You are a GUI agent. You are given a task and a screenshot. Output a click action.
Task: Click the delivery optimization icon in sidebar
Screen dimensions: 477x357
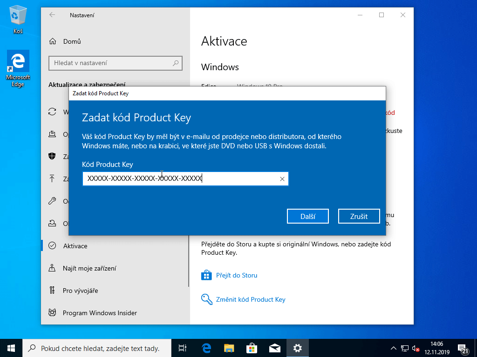52,134
